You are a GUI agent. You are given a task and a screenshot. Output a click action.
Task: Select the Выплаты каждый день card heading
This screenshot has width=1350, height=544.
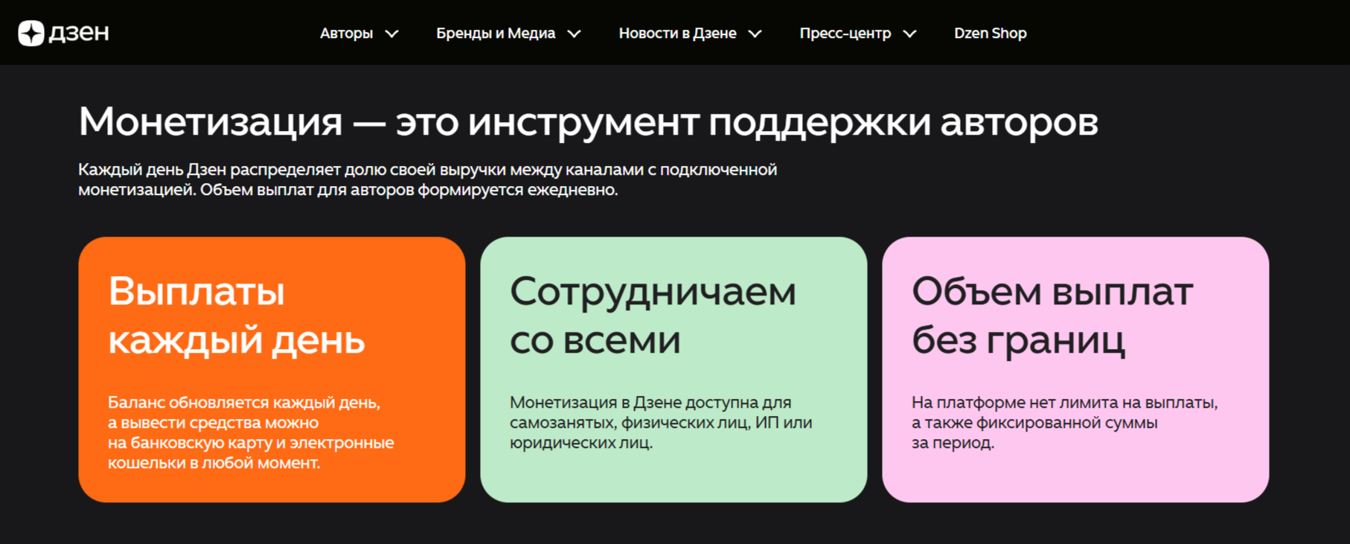point(237,316)
